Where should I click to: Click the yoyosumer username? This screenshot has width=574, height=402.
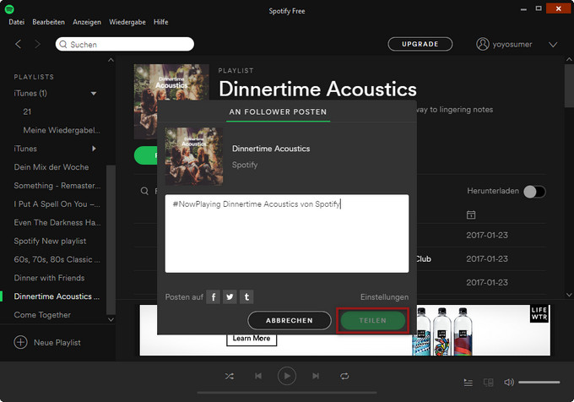[512, 44]
